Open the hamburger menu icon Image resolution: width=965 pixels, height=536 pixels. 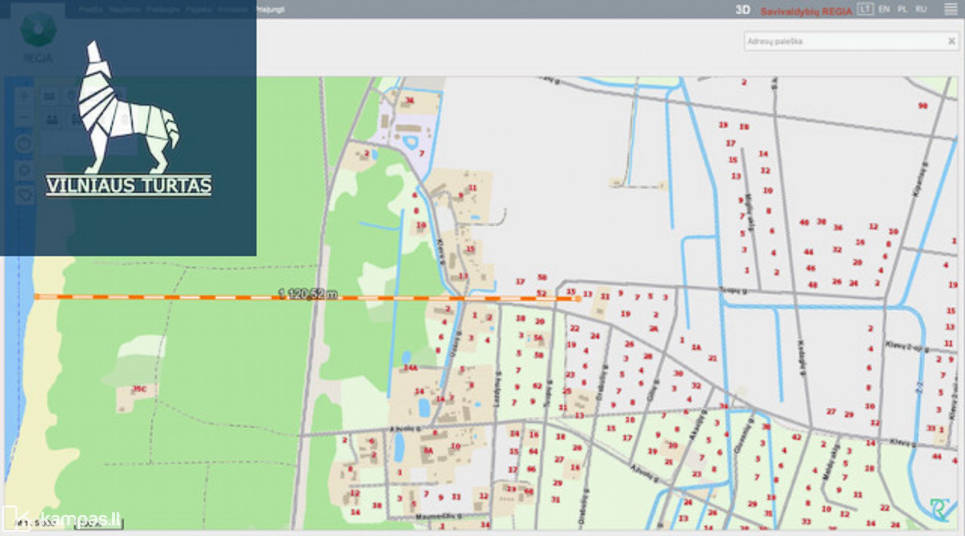(950, 9)
